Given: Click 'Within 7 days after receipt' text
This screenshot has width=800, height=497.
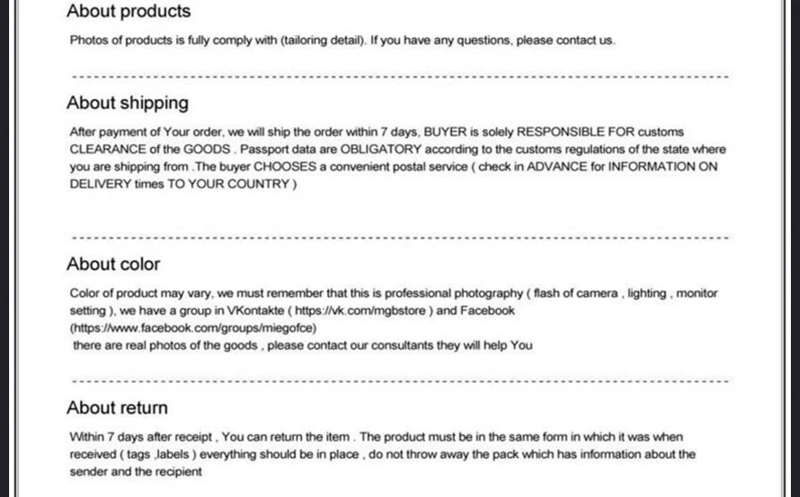Looking at the screenshot, I should [x=141, y=437].
